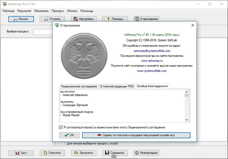Open the Таблица menu
228x159 pixels.
9,11
